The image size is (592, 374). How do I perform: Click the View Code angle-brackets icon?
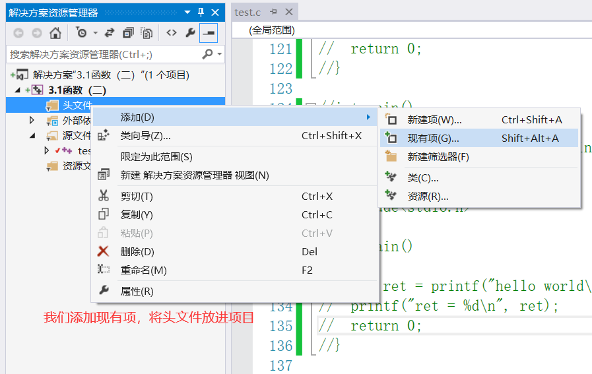[172, 33]
